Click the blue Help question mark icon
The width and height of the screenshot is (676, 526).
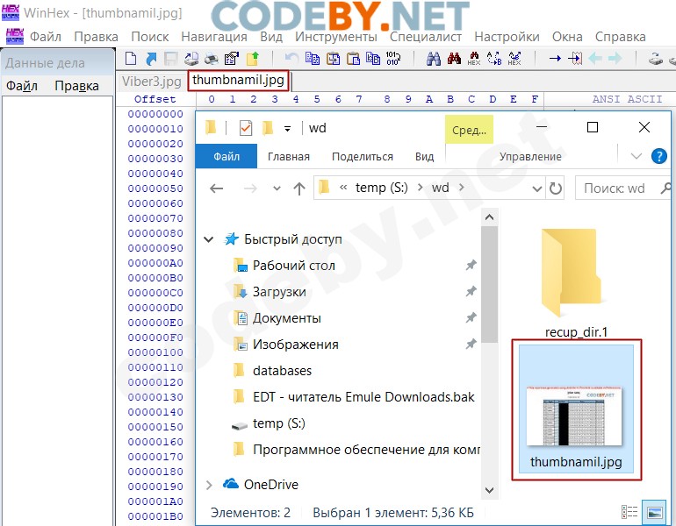coord(658,156)
